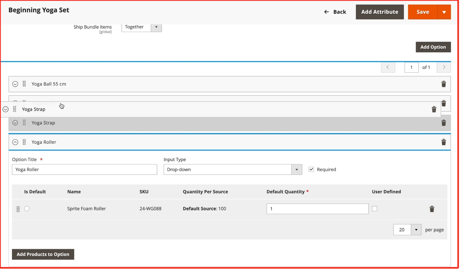Toggle the Required checkbox

pyautogui.click(x=311, y=169)
